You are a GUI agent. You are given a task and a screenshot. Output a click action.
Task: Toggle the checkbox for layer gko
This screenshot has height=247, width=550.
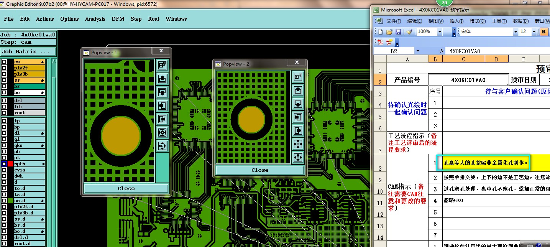pos(4,145)
